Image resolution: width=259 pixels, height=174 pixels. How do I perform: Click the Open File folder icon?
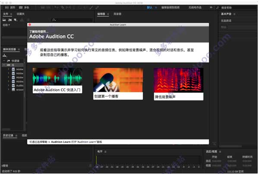pos(4,20)
